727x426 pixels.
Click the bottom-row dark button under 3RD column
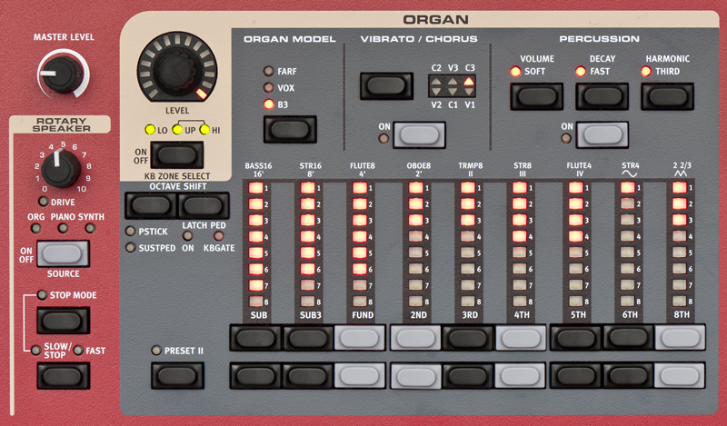[x=467, y=375]
